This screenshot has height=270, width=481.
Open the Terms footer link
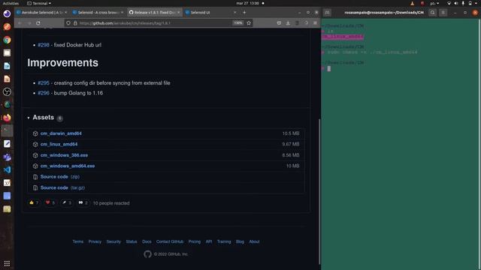78,241
